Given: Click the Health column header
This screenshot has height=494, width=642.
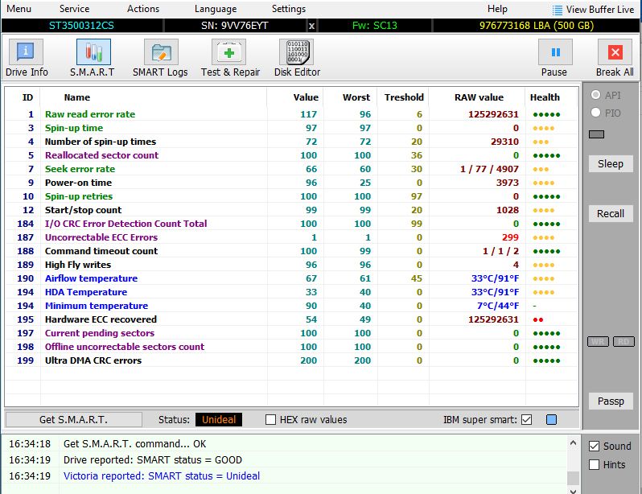Looking at the screenshot, I should tap(545, 97).
